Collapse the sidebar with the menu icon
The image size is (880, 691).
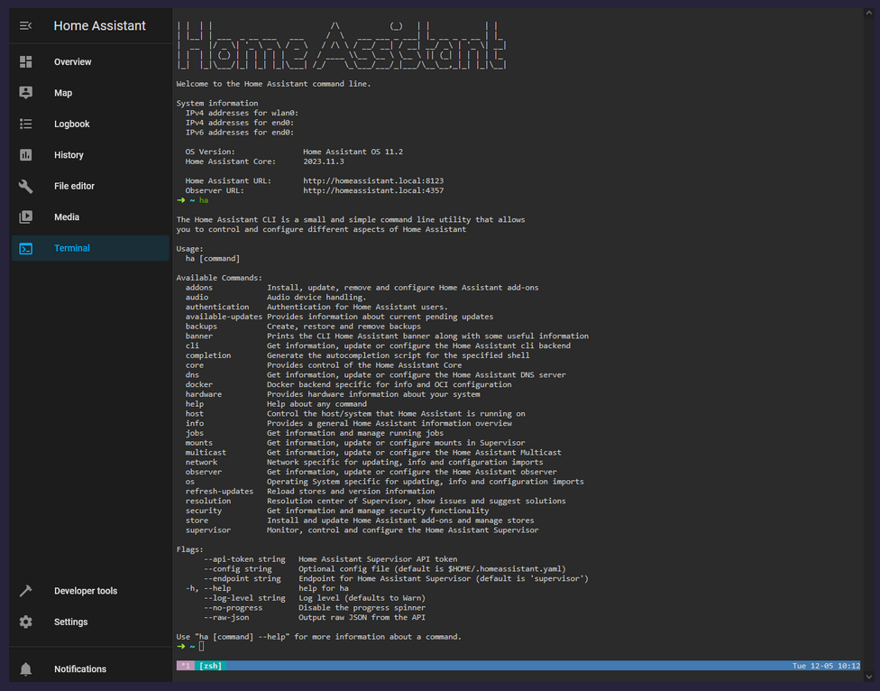pyautogui.click(x=26, y=26)
